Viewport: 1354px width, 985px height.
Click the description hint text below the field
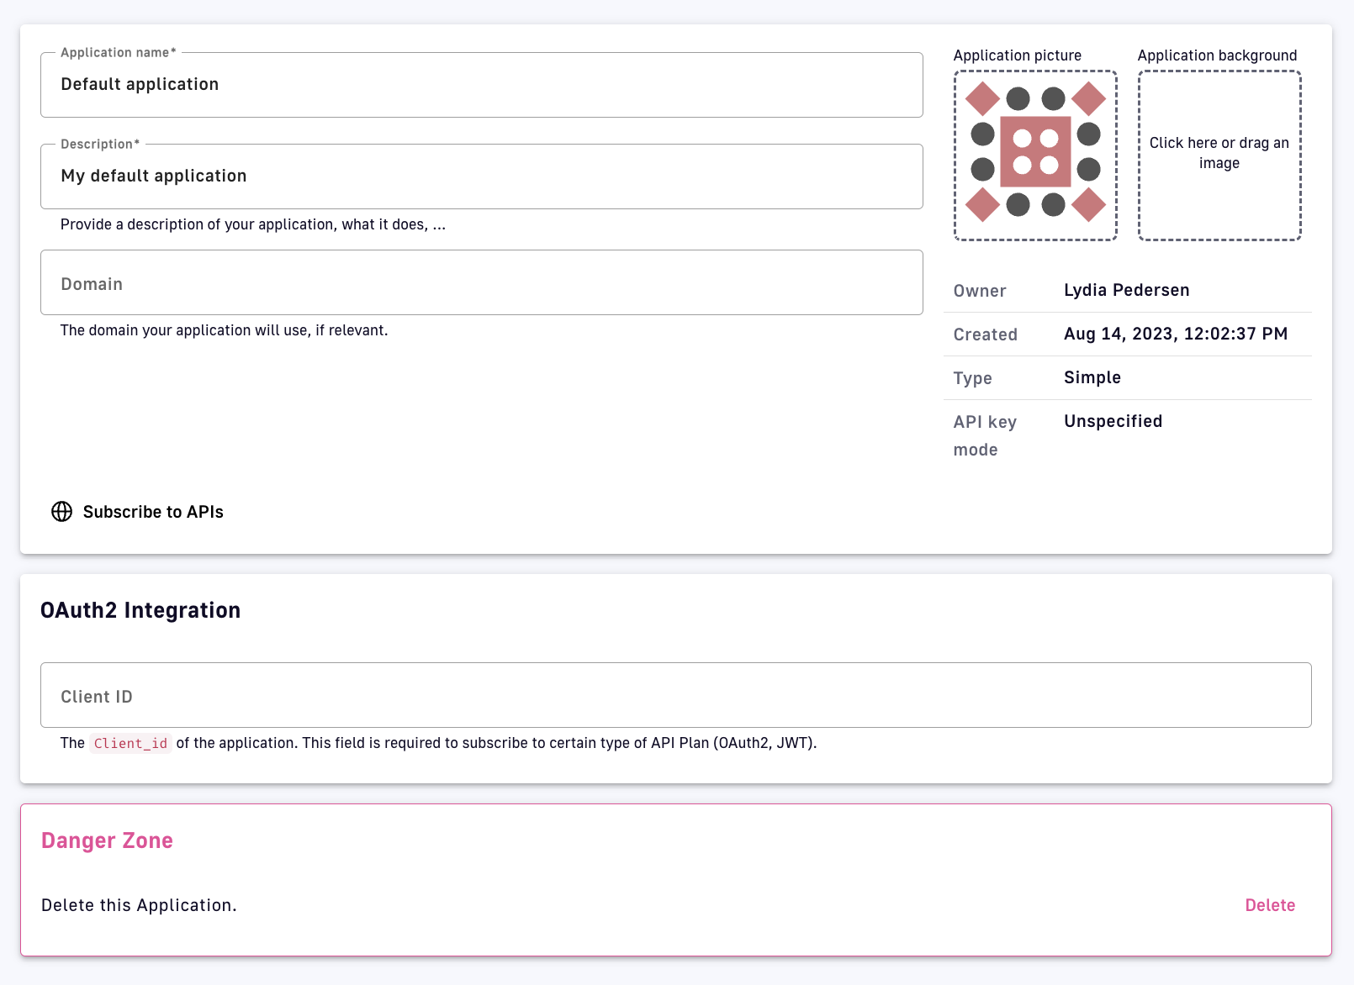(252, 224)
